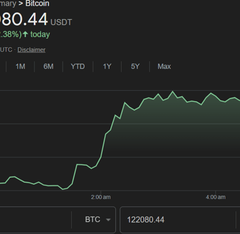The height and width of the screenshot is (234, 240).
Task: Click the green "today" change text
Action: (40, 35)
